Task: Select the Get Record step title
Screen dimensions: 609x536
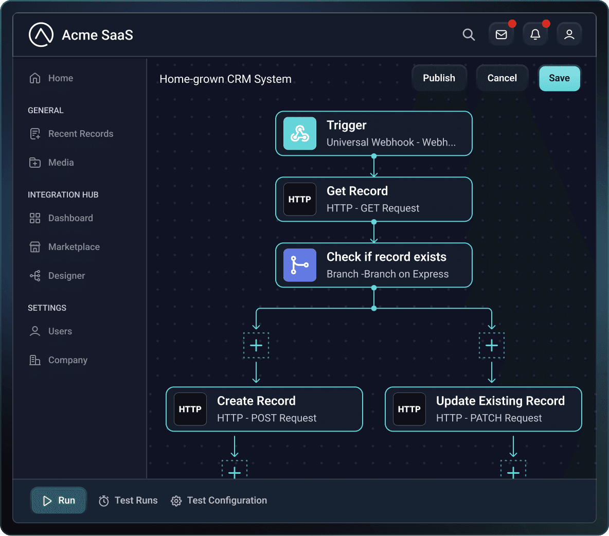Action: pyautogui.click(x=357, y=191)
